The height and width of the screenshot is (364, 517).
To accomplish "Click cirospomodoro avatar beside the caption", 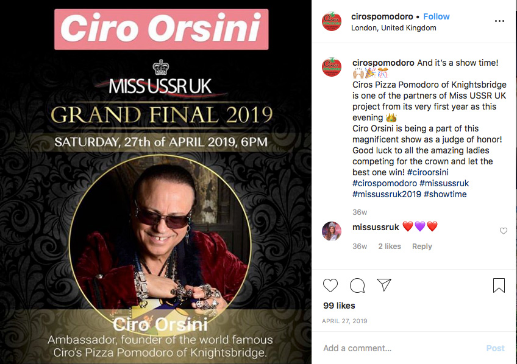I will click(332, 67).
